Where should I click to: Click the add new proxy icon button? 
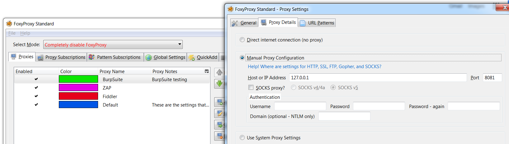(x=219, y=102)
